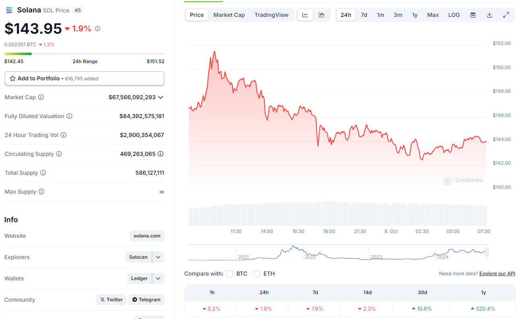Click the 24h Range progress bar
This screenshot has width=519, height=319.
click(x=84, y=54)
